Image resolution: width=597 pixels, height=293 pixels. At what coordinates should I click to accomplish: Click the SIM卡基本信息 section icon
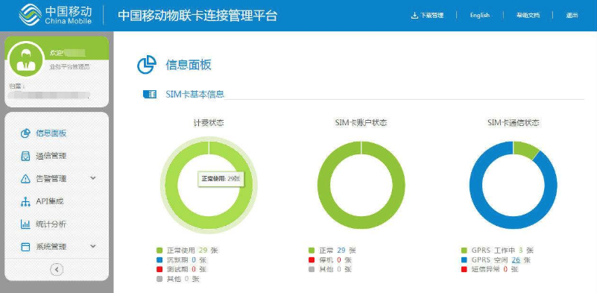pos(150,94)
